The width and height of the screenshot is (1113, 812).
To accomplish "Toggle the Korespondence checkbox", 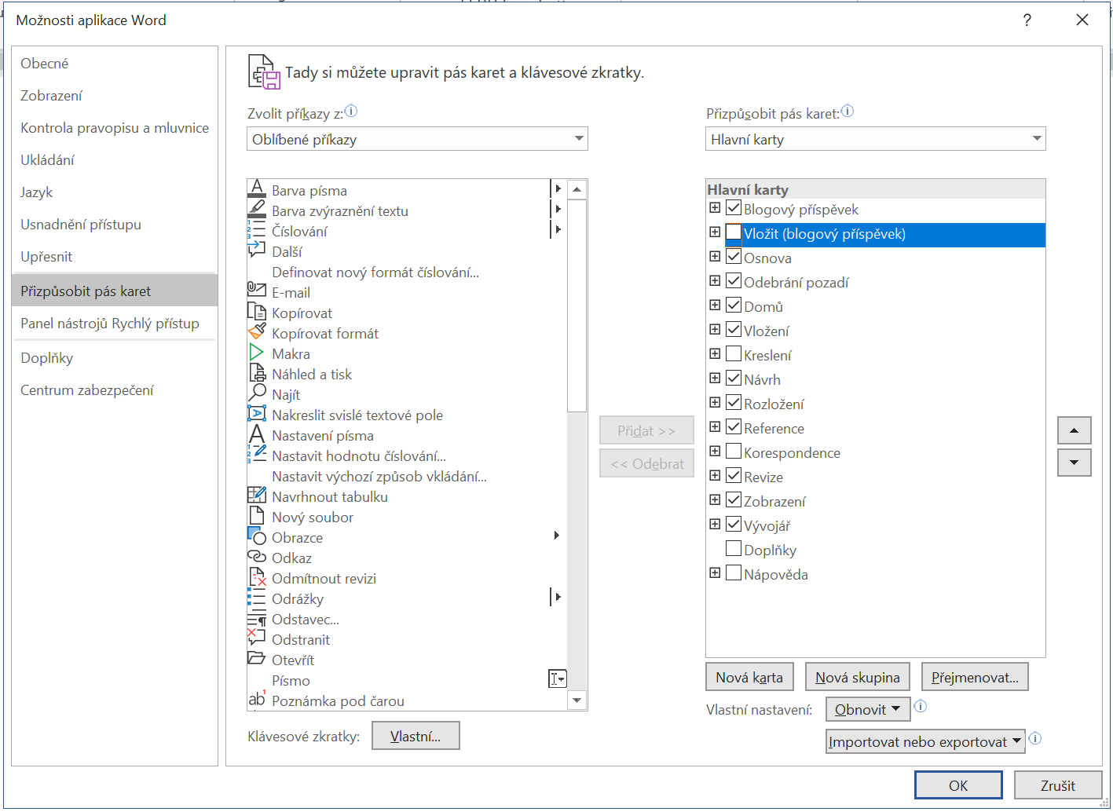I will point(734,452).
